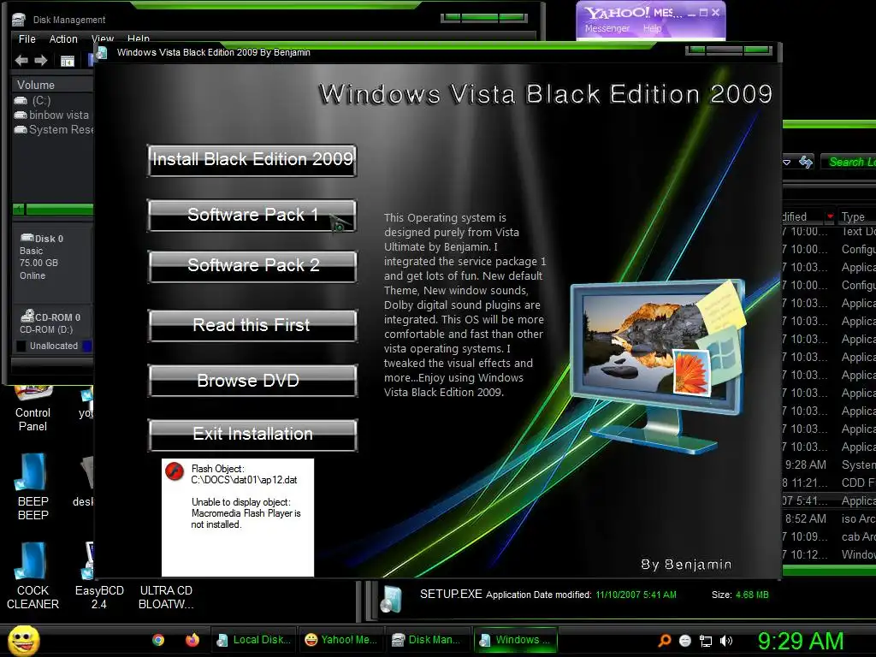Click the Disk Management horizontal scrollbar
Image resolution: width=876 pixels, height=657 pixels.
point(52,210)
